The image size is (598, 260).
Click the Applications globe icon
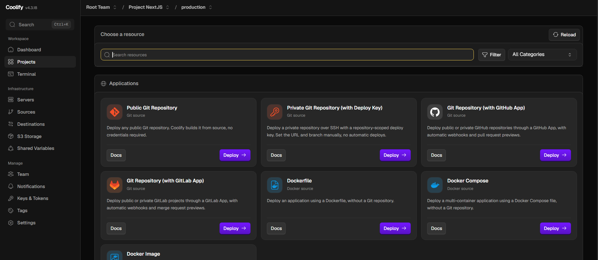point(103,84)
